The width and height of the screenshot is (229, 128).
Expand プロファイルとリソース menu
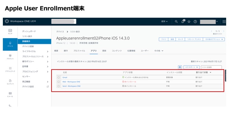(48, 57)
